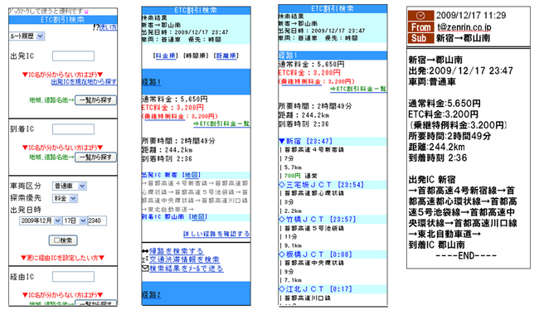Sort results by 距離順
539x315 pixels.
[x=226, y=56]
